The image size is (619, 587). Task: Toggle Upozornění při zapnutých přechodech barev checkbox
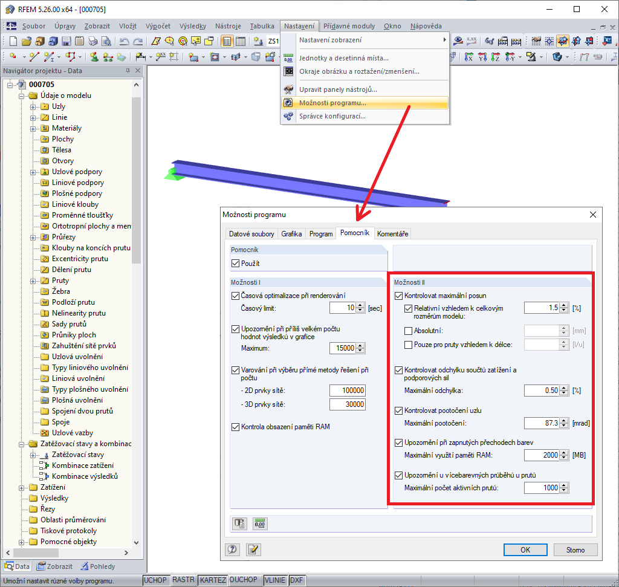(x=399, y=443)
